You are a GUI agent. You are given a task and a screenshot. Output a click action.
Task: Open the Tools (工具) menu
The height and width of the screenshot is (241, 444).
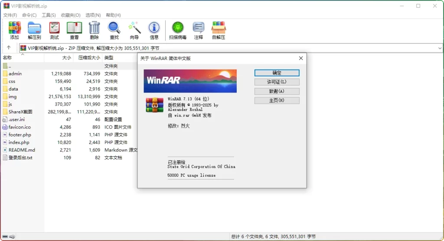point(49,15)
